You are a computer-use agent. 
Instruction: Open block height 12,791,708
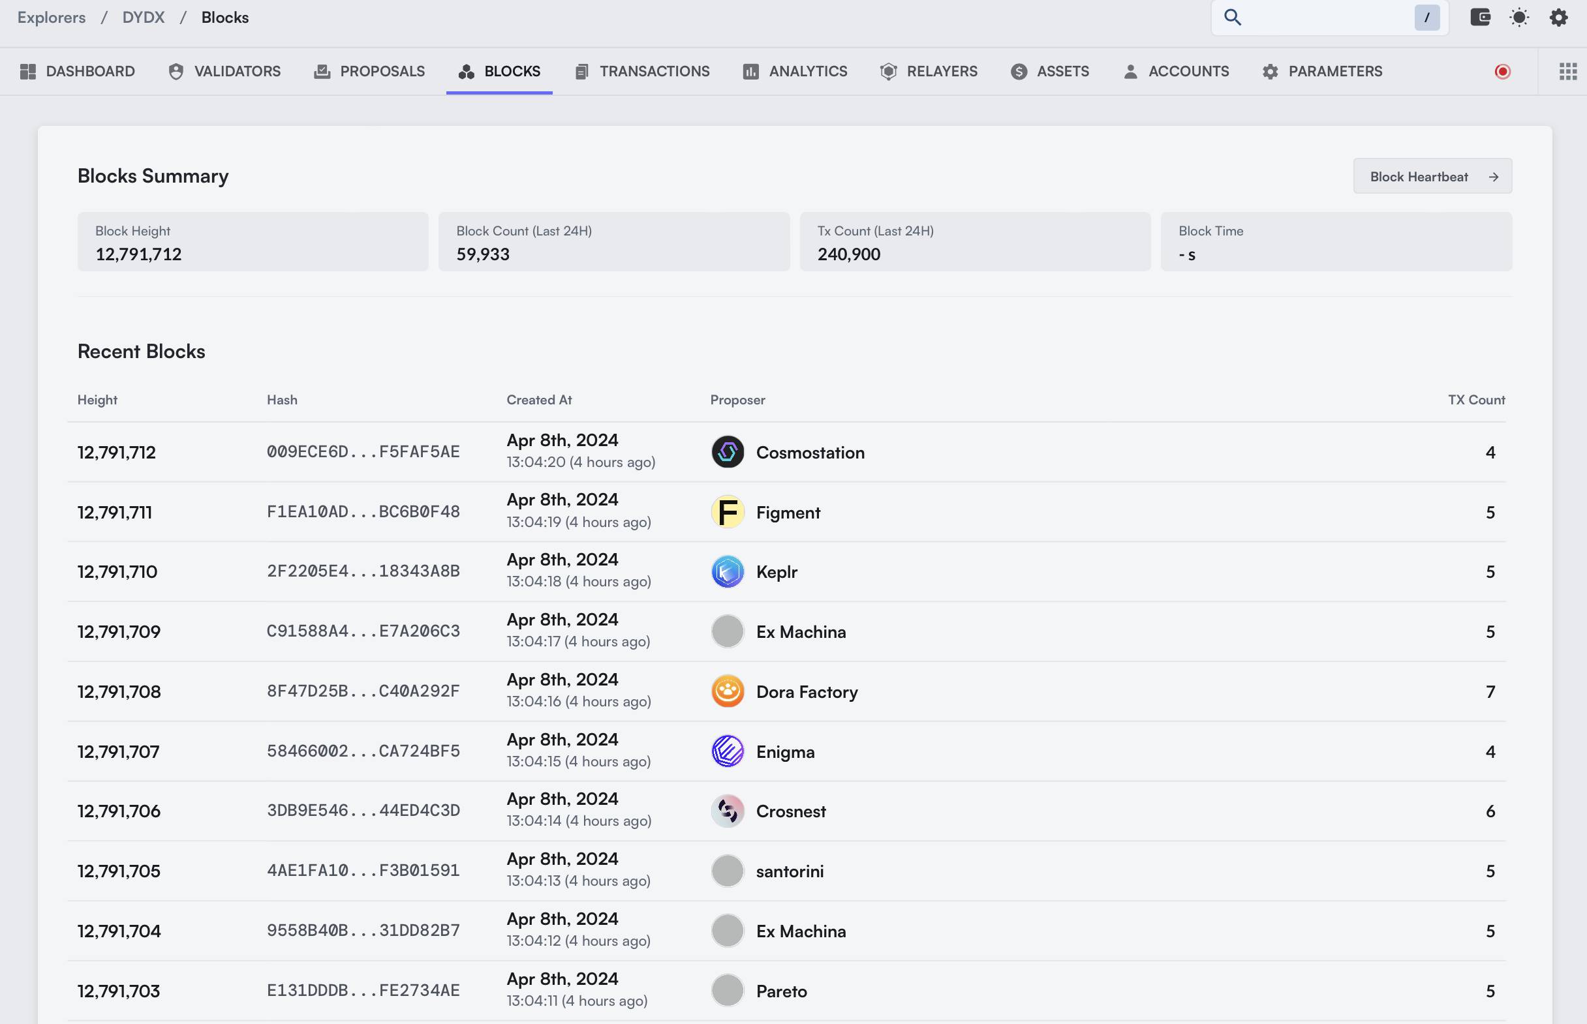coord(119,691)
